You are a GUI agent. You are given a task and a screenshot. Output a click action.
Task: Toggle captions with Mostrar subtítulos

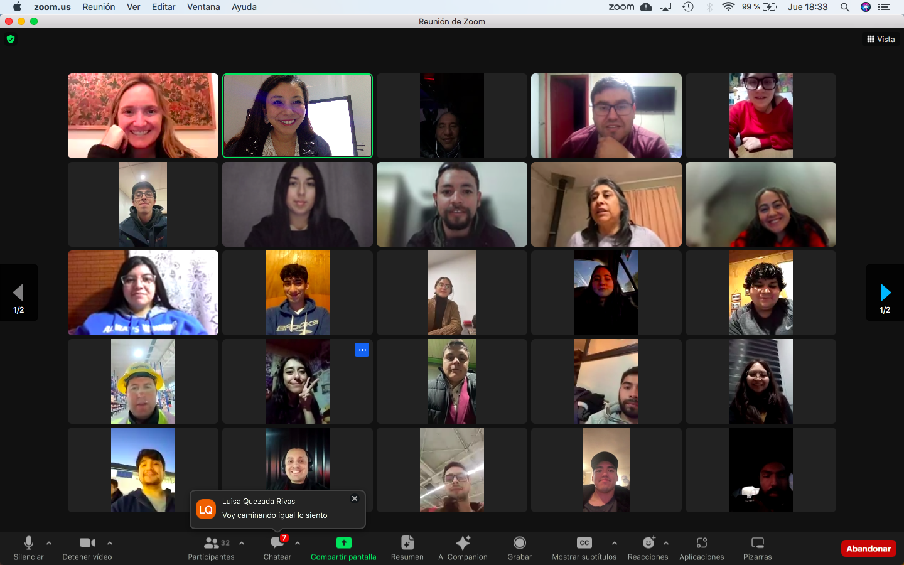(584, 544)
